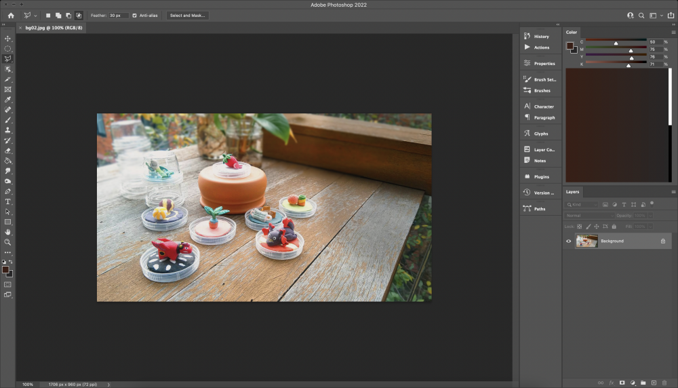Toggle the Lock transparent pixels option
This screenshot has width=678, height=388.
pyautogui.click(x=580, y=227)
